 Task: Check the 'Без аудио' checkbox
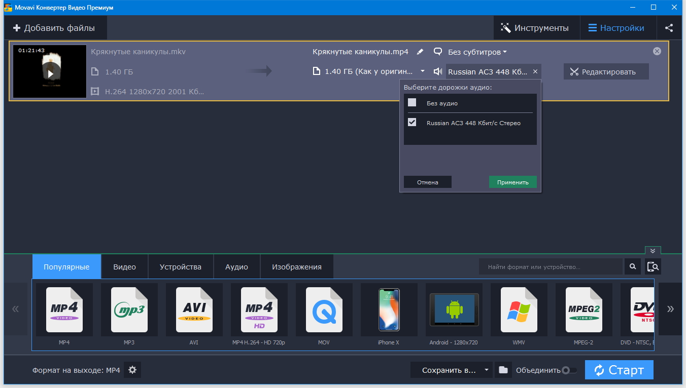[412, 103]
